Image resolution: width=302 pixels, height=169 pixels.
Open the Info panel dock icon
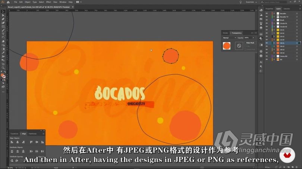point(261,56)
